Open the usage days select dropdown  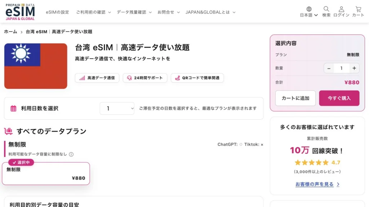click(117, 109)
